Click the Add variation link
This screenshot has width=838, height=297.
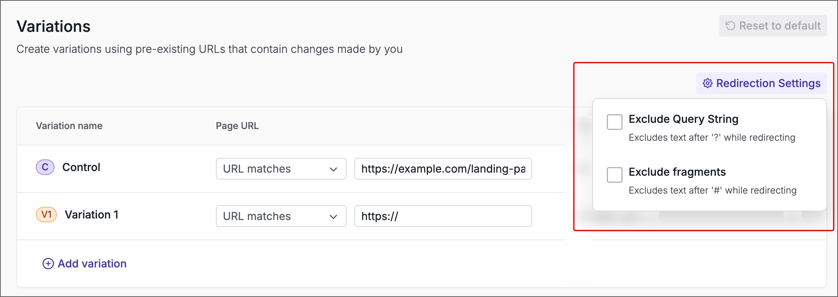84,264
